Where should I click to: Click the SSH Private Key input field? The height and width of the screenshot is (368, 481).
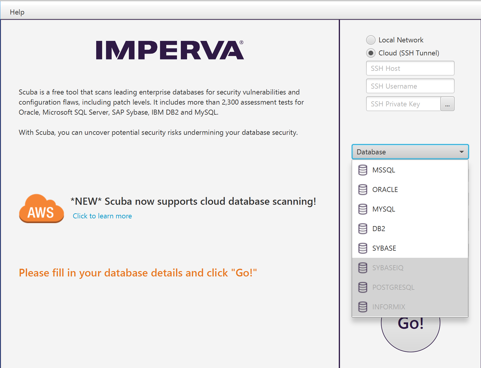tap(404, 104)
